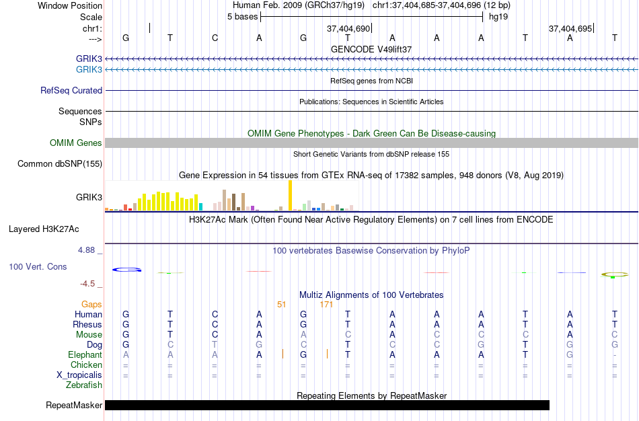Screen dimensions: 639x421
Task: Click the hg19 label beside scale bar
Action: (x=498, y=17)
